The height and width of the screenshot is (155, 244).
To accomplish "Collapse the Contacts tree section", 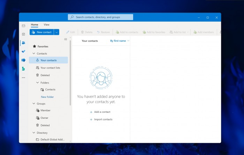I will tap(34, 53).
